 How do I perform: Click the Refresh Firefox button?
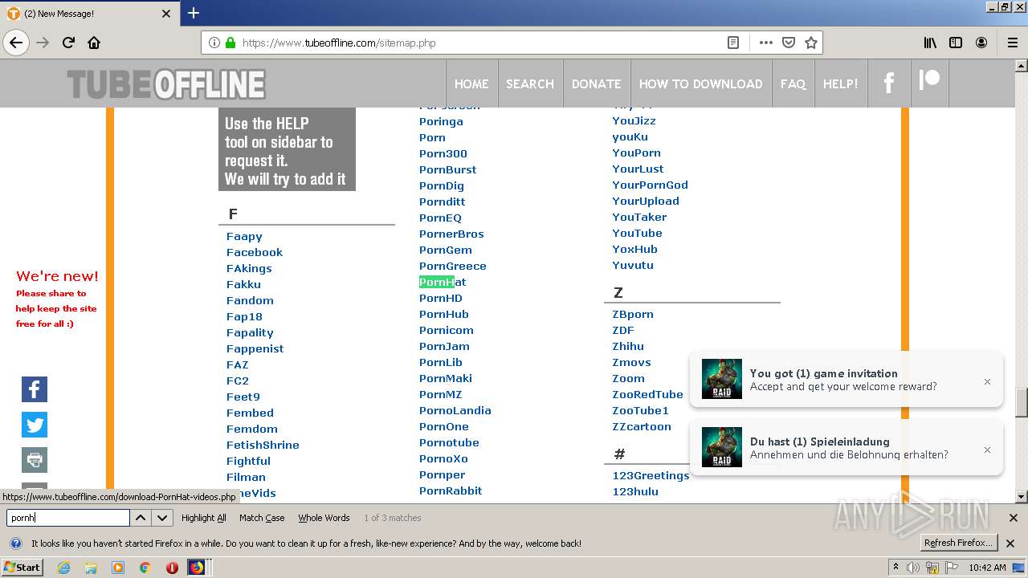[x=958, y=543]
